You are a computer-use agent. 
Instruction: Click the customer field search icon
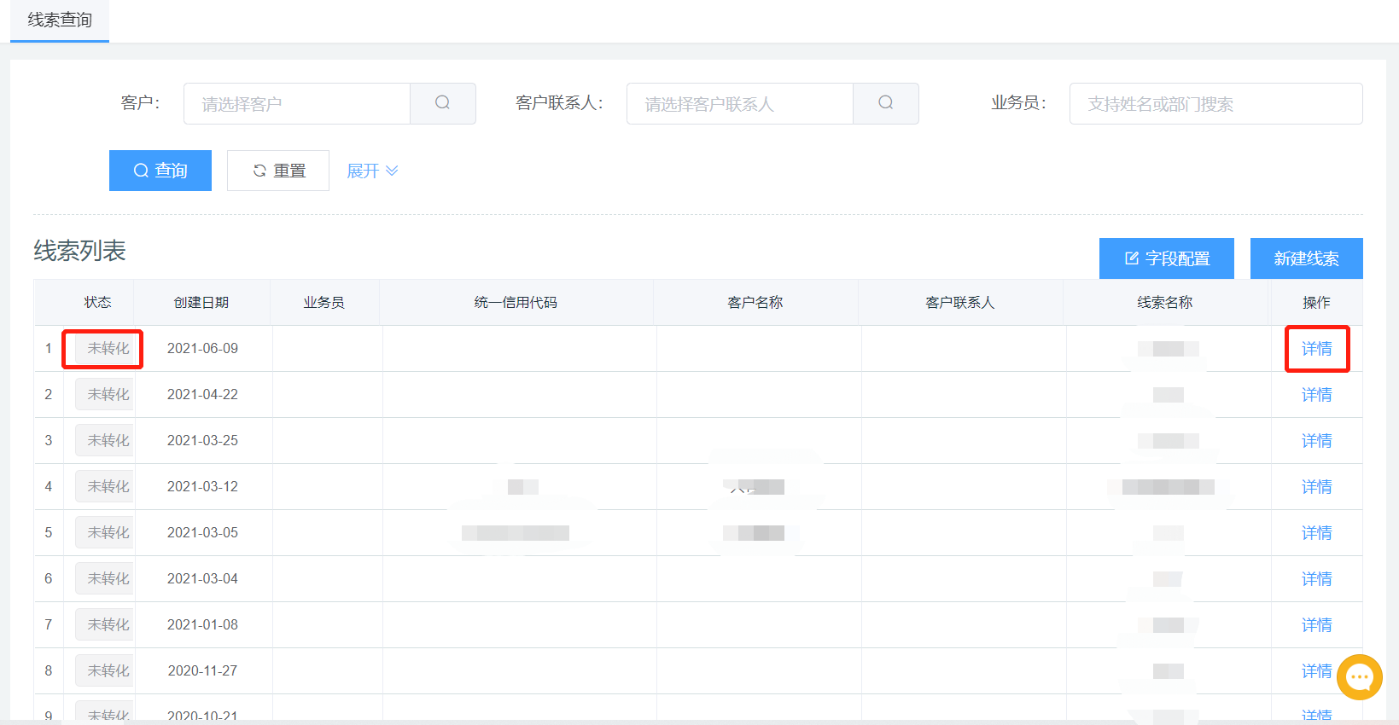tap(442, 103)
